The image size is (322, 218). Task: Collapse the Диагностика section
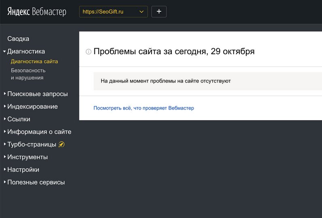point(26,51)
